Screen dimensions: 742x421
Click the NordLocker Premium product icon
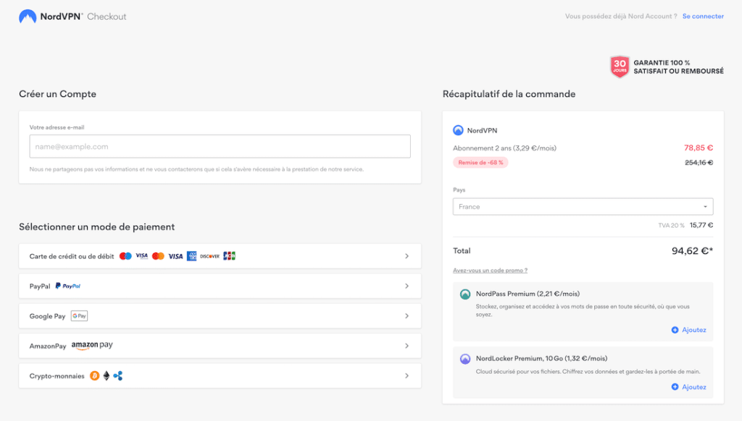[x=465, y=359]
